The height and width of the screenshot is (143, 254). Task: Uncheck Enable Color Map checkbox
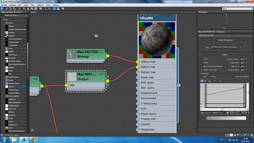tap(202, 70)
